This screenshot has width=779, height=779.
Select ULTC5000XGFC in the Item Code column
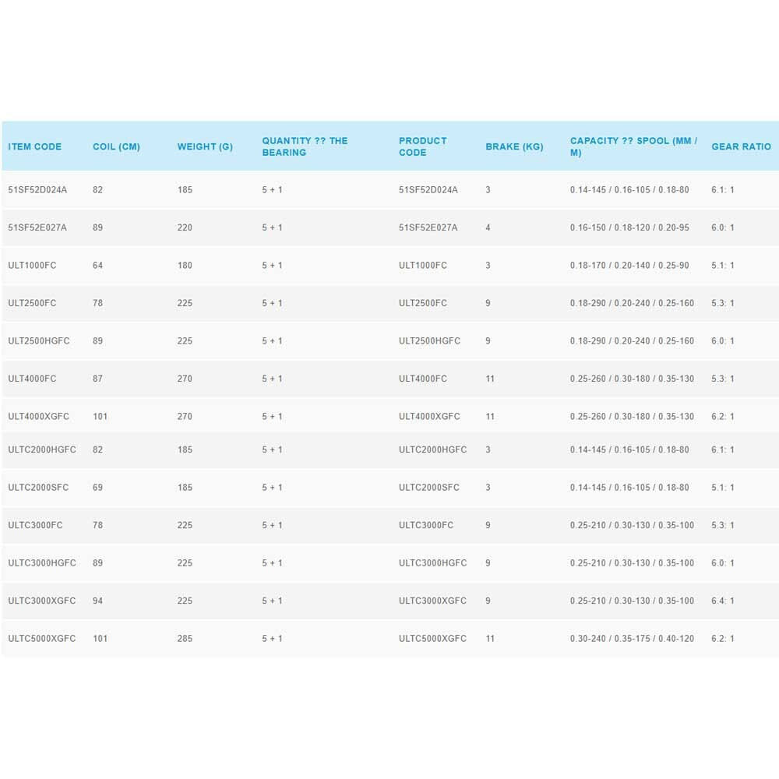point(42,639)
